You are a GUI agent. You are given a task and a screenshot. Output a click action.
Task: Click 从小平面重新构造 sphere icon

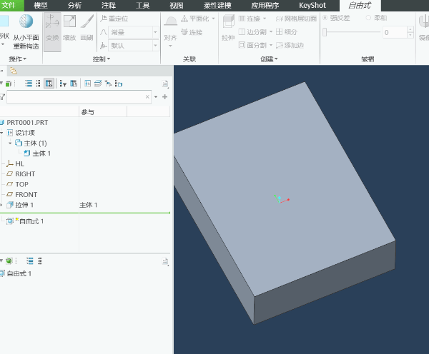(x=26, y=21)
